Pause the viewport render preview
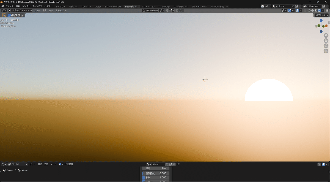The image size is (330, 182). point(327,10)
